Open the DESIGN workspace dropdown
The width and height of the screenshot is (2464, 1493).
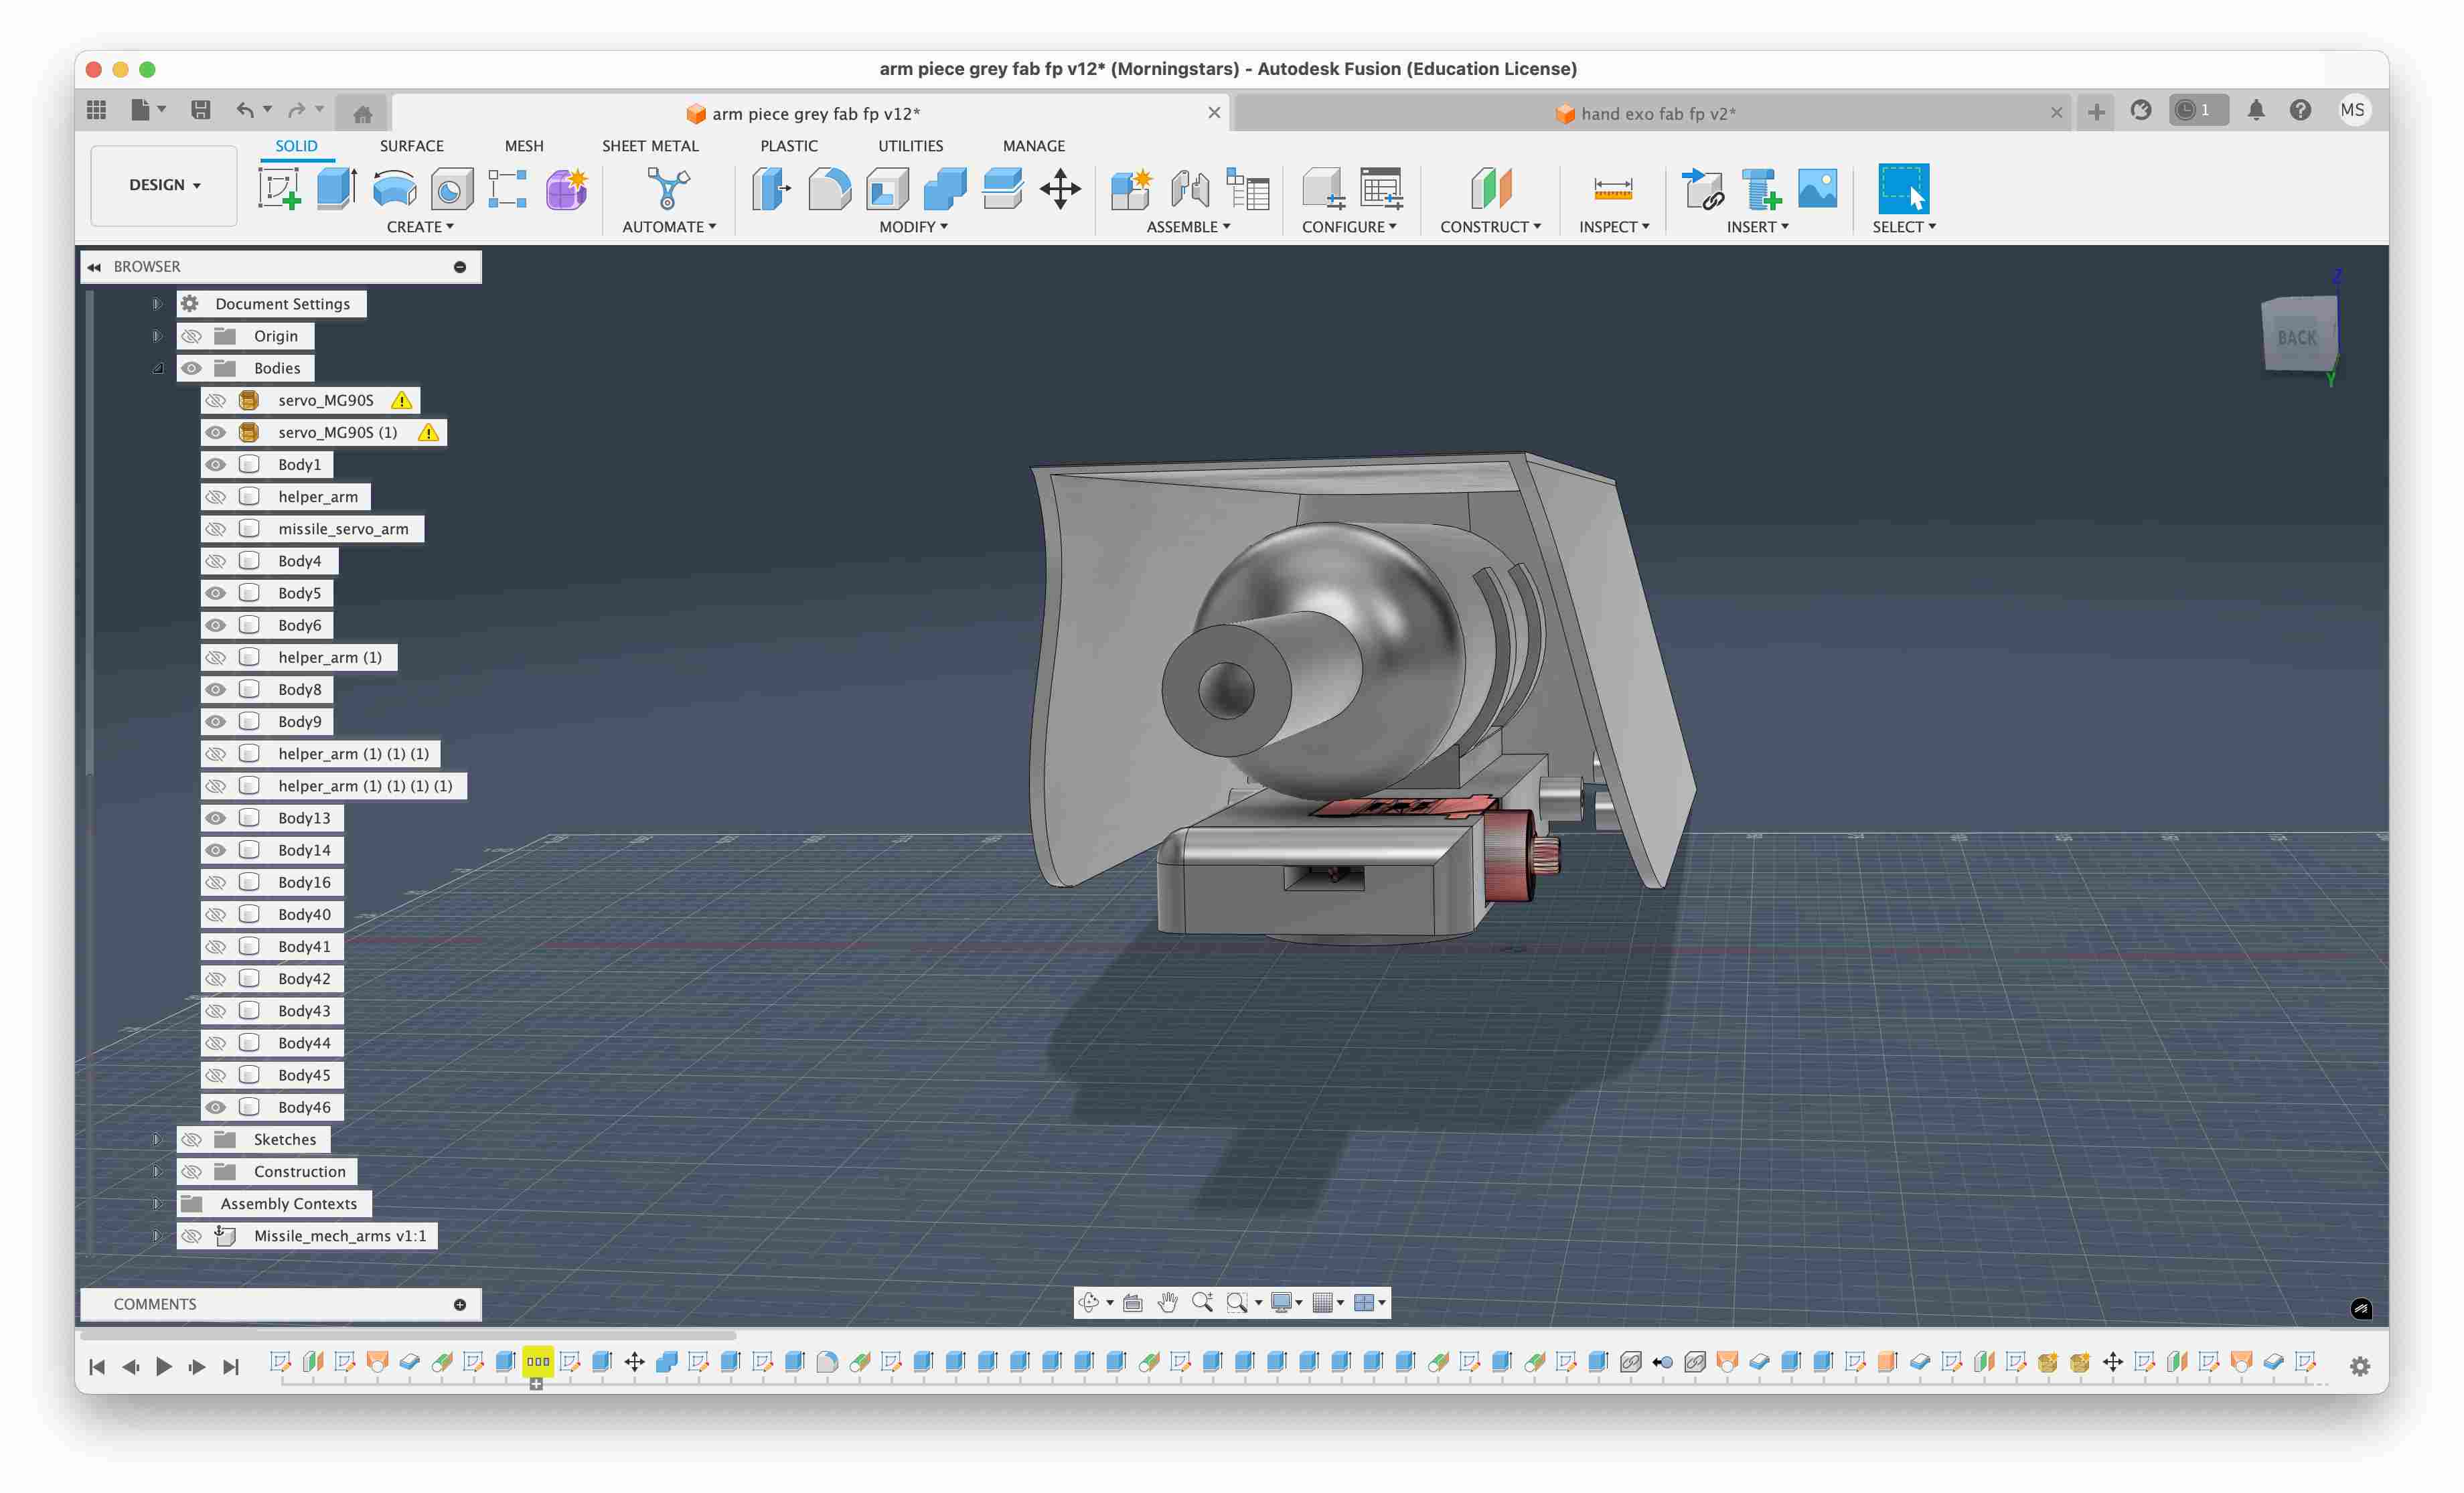pyautogui.click(x=164, y=185)
